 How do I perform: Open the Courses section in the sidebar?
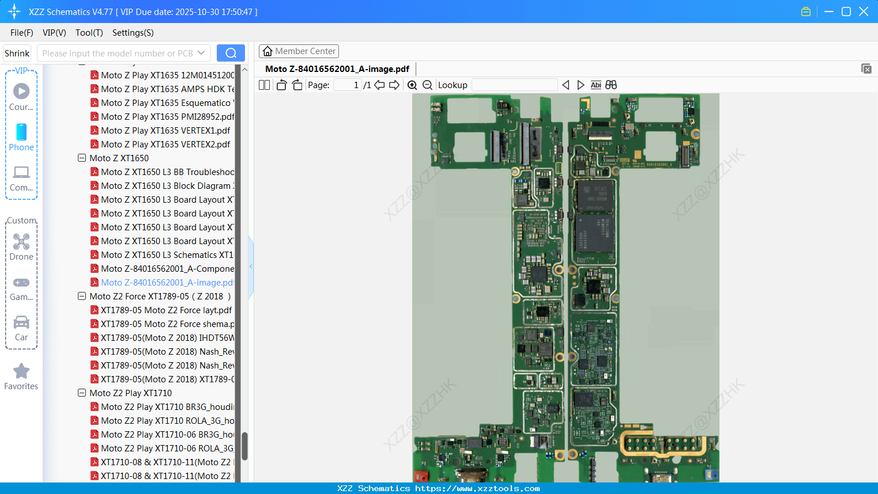point(21,97)
